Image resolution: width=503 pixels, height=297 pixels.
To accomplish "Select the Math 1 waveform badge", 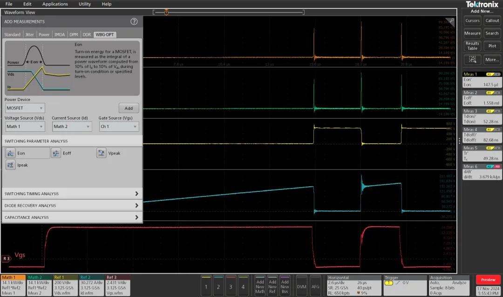I will [x=13, y=285].
